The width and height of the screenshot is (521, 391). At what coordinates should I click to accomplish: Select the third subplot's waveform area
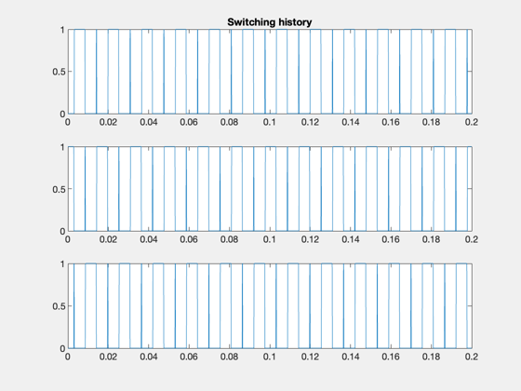(x=270, y=306)
